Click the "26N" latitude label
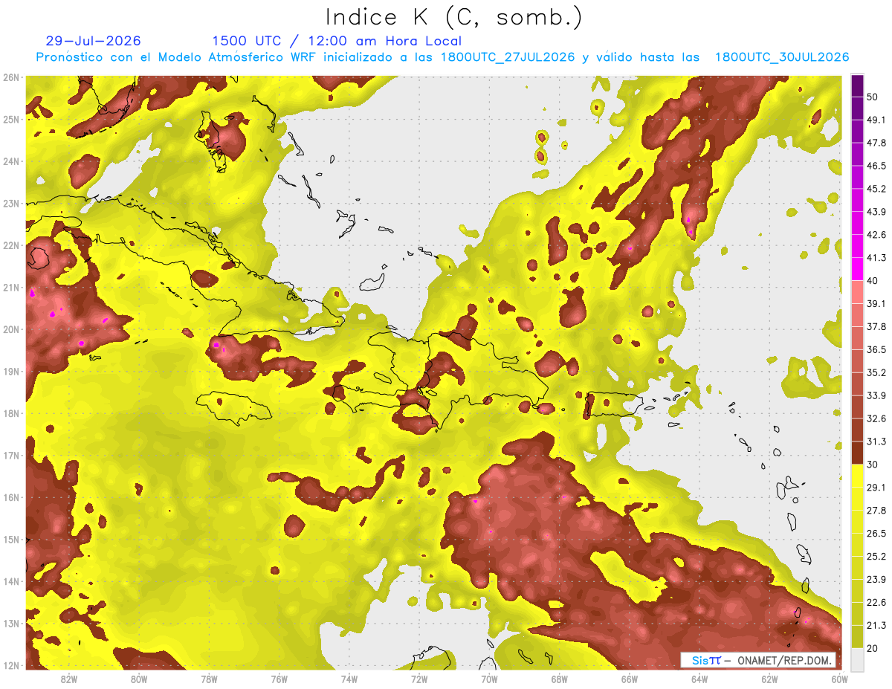892x689 pixels. pos(11,77)
